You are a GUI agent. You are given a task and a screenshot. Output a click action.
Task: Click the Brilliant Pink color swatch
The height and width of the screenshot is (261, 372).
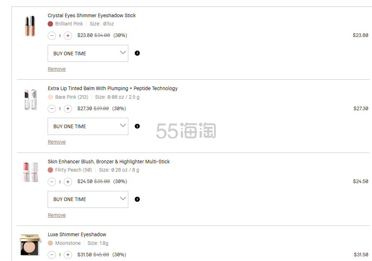[x=51, y=24]
